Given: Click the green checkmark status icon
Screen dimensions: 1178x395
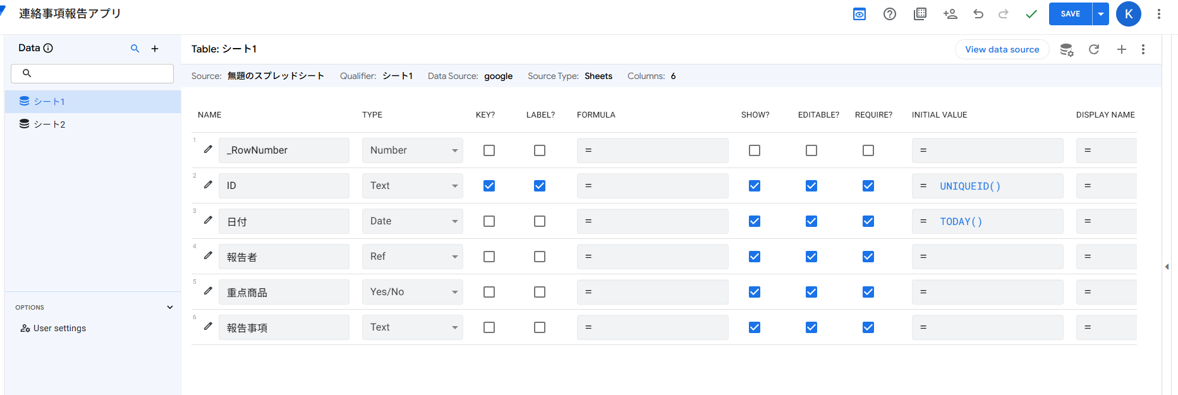Looking at the screenshot, I should point(1031,14).
